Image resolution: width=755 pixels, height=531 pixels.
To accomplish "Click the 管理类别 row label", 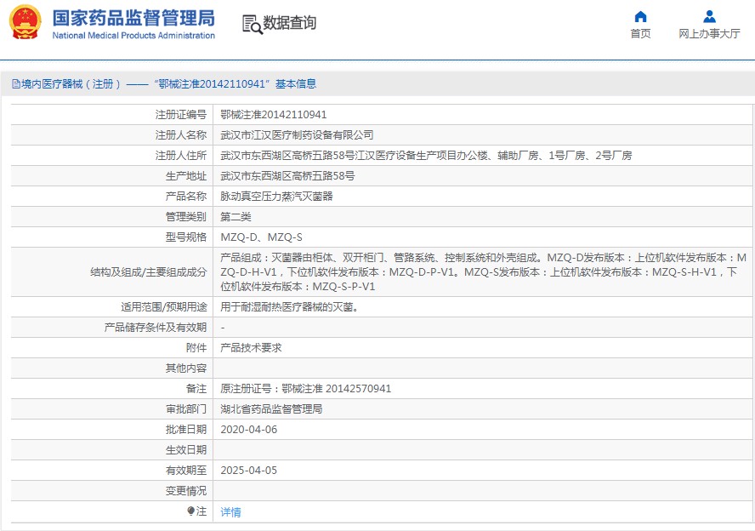I will (x=186, y=217).
